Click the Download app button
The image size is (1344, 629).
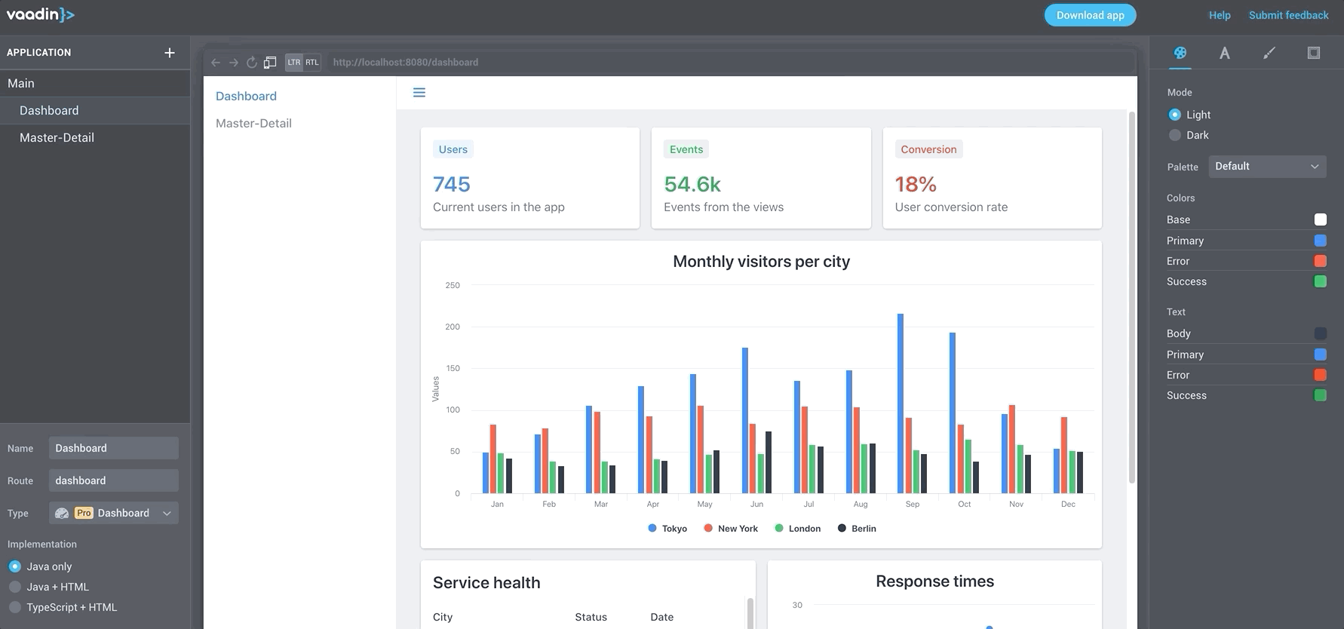pos(1090,15)
